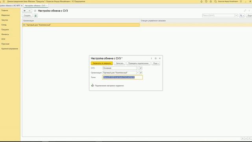Image resolution: width=252 pixels, height=142 pixels.
Task: Click the СУЗ field with Основная
Action: (x=119, y=68)
